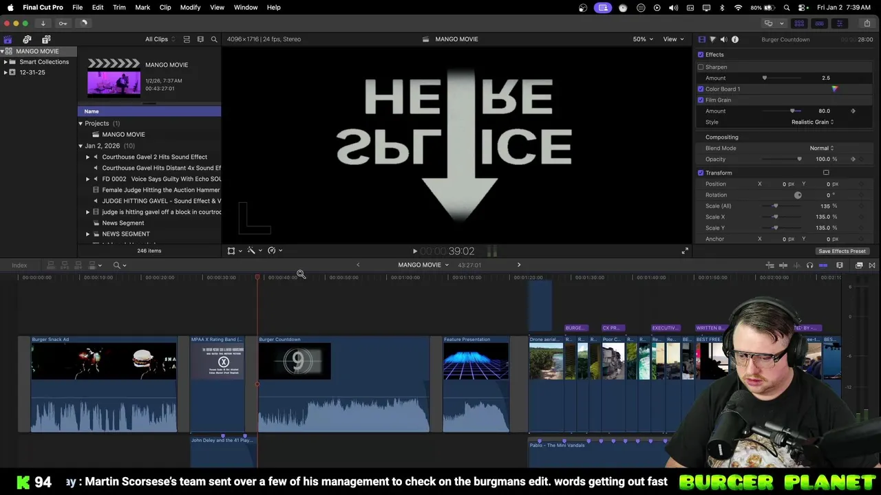881x495 pixels.
Task: Open the viewer 50% zoom dropdown
Action: click(643, 39)
